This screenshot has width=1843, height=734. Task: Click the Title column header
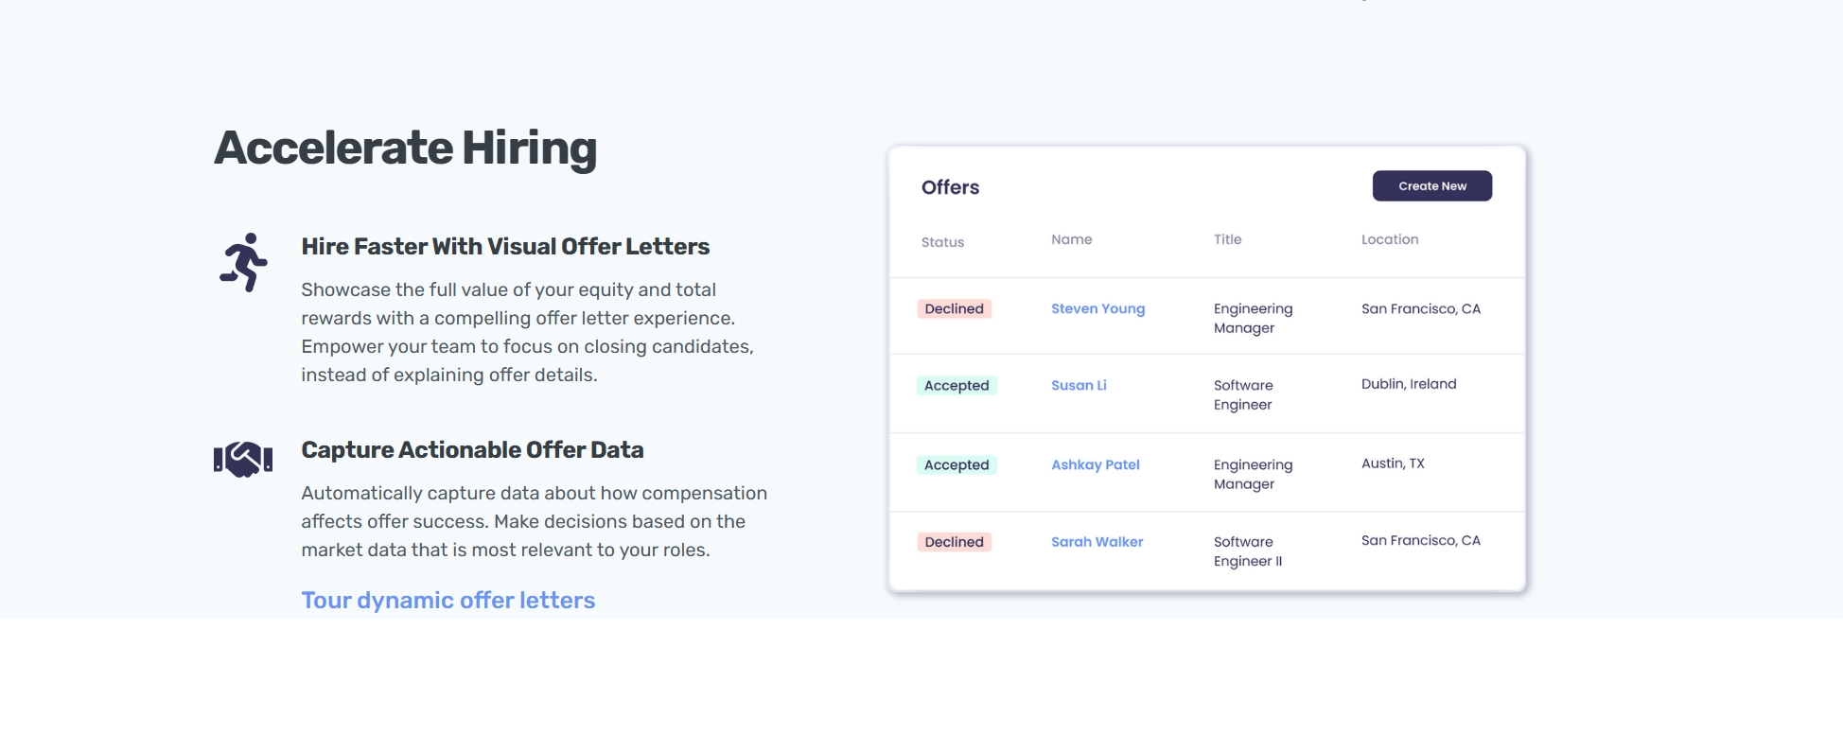coord(1227,239)
